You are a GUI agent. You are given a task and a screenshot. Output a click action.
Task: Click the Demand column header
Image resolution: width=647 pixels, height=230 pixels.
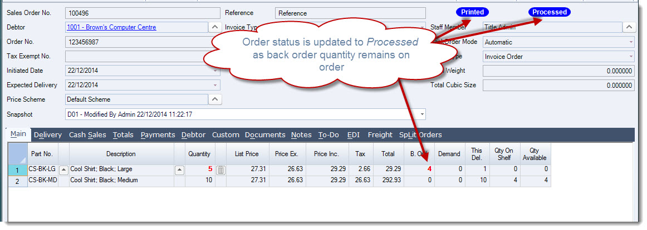(x=449, y=154)
